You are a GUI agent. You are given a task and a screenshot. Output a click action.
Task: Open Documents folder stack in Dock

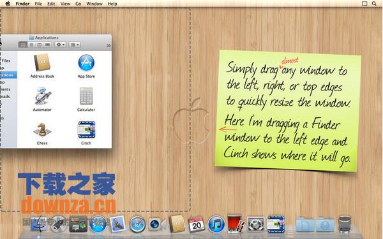pyautogui.click(x=305, y=224)
